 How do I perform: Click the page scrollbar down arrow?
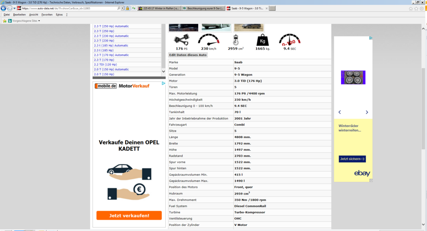pos(423,225)
